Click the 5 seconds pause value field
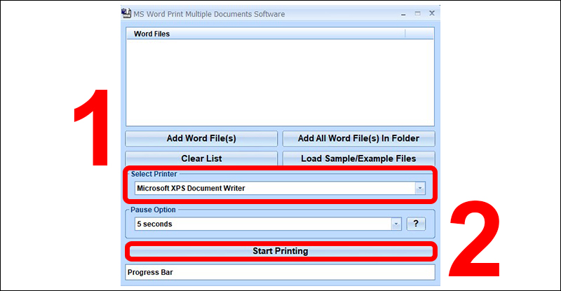 pos(263,224)
